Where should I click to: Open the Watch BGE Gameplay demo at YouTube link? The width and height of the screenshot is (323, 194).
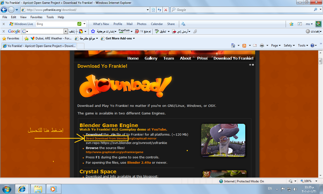coord(123,129)
